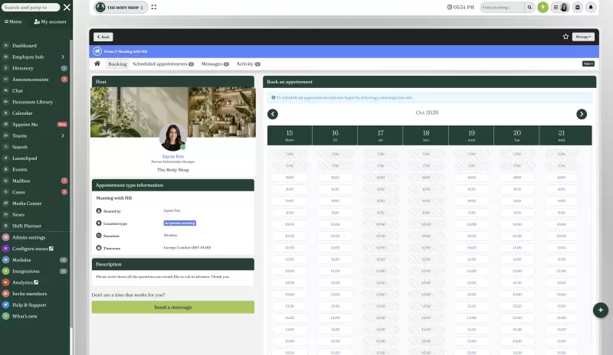This screenshot has height=355, width=613.
Task: Close the sidebar with the X icon
Action: [x=67, y=7]
